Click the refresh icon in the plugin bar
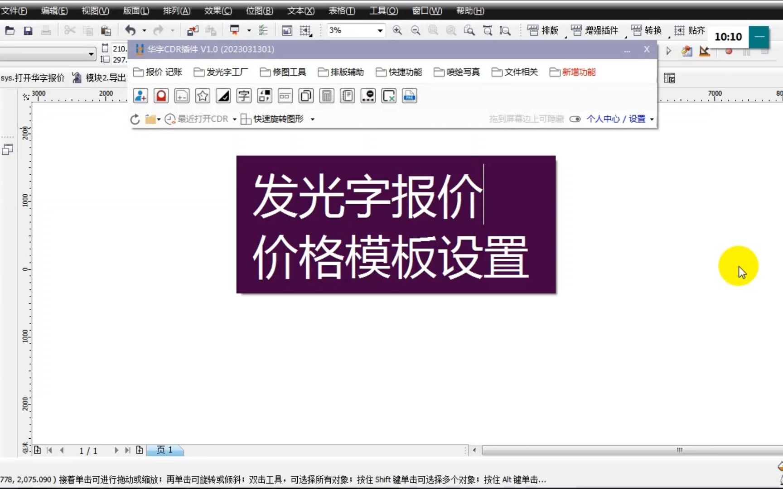The image size is (783, 489). click(134, 119)
